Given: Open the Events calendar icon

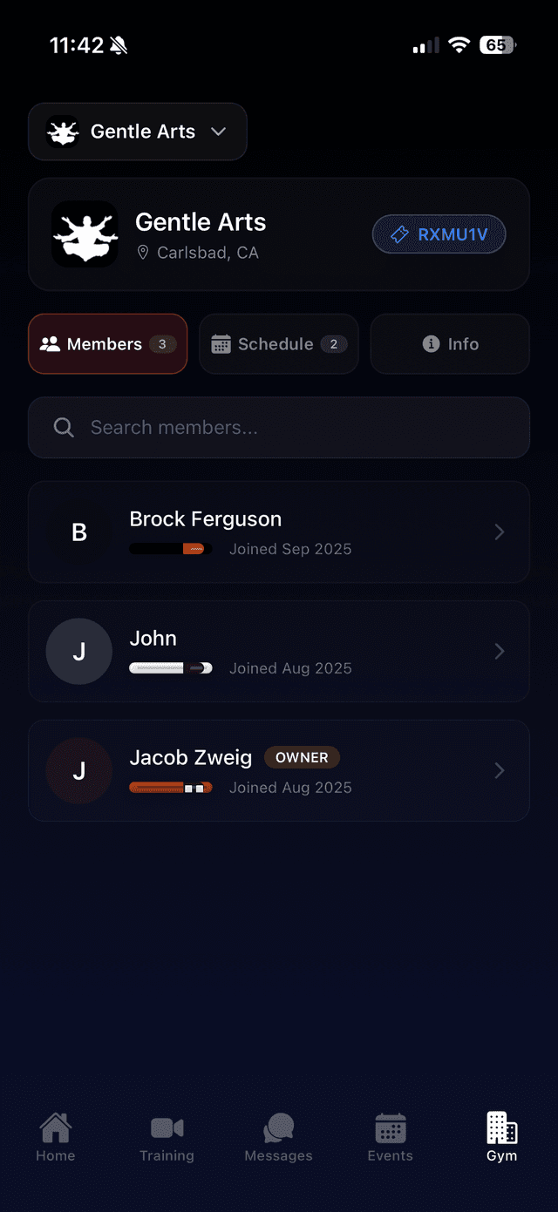Looking at the screenshot, I should 390,1128.
